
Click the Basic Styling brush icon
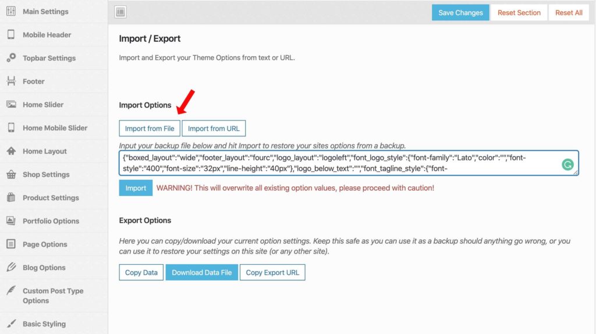point(11,324)
